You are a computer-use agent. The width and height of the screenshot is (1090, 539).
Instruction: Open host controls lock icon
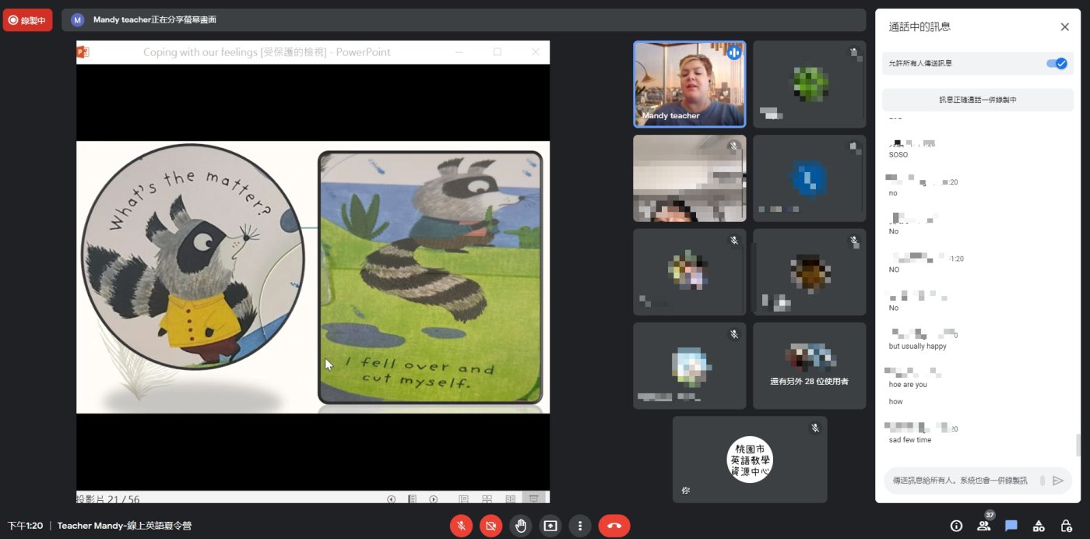tap(1066, 526)
